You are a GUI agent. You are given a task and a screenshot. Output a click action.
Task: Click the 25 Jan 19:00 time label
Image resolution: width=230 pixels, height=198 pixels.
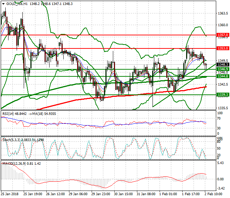pos(33,194)
